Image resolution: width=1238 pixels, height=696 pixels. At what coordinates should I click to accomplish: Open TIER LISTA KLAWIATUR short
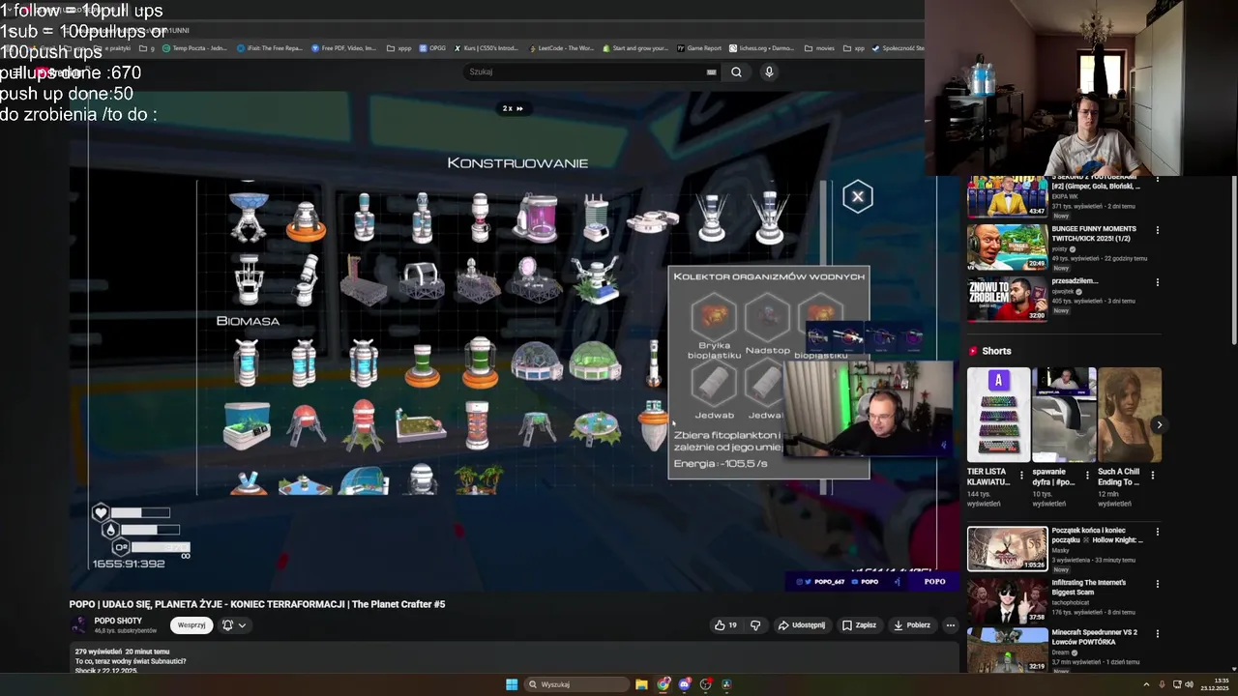point(998,414)
